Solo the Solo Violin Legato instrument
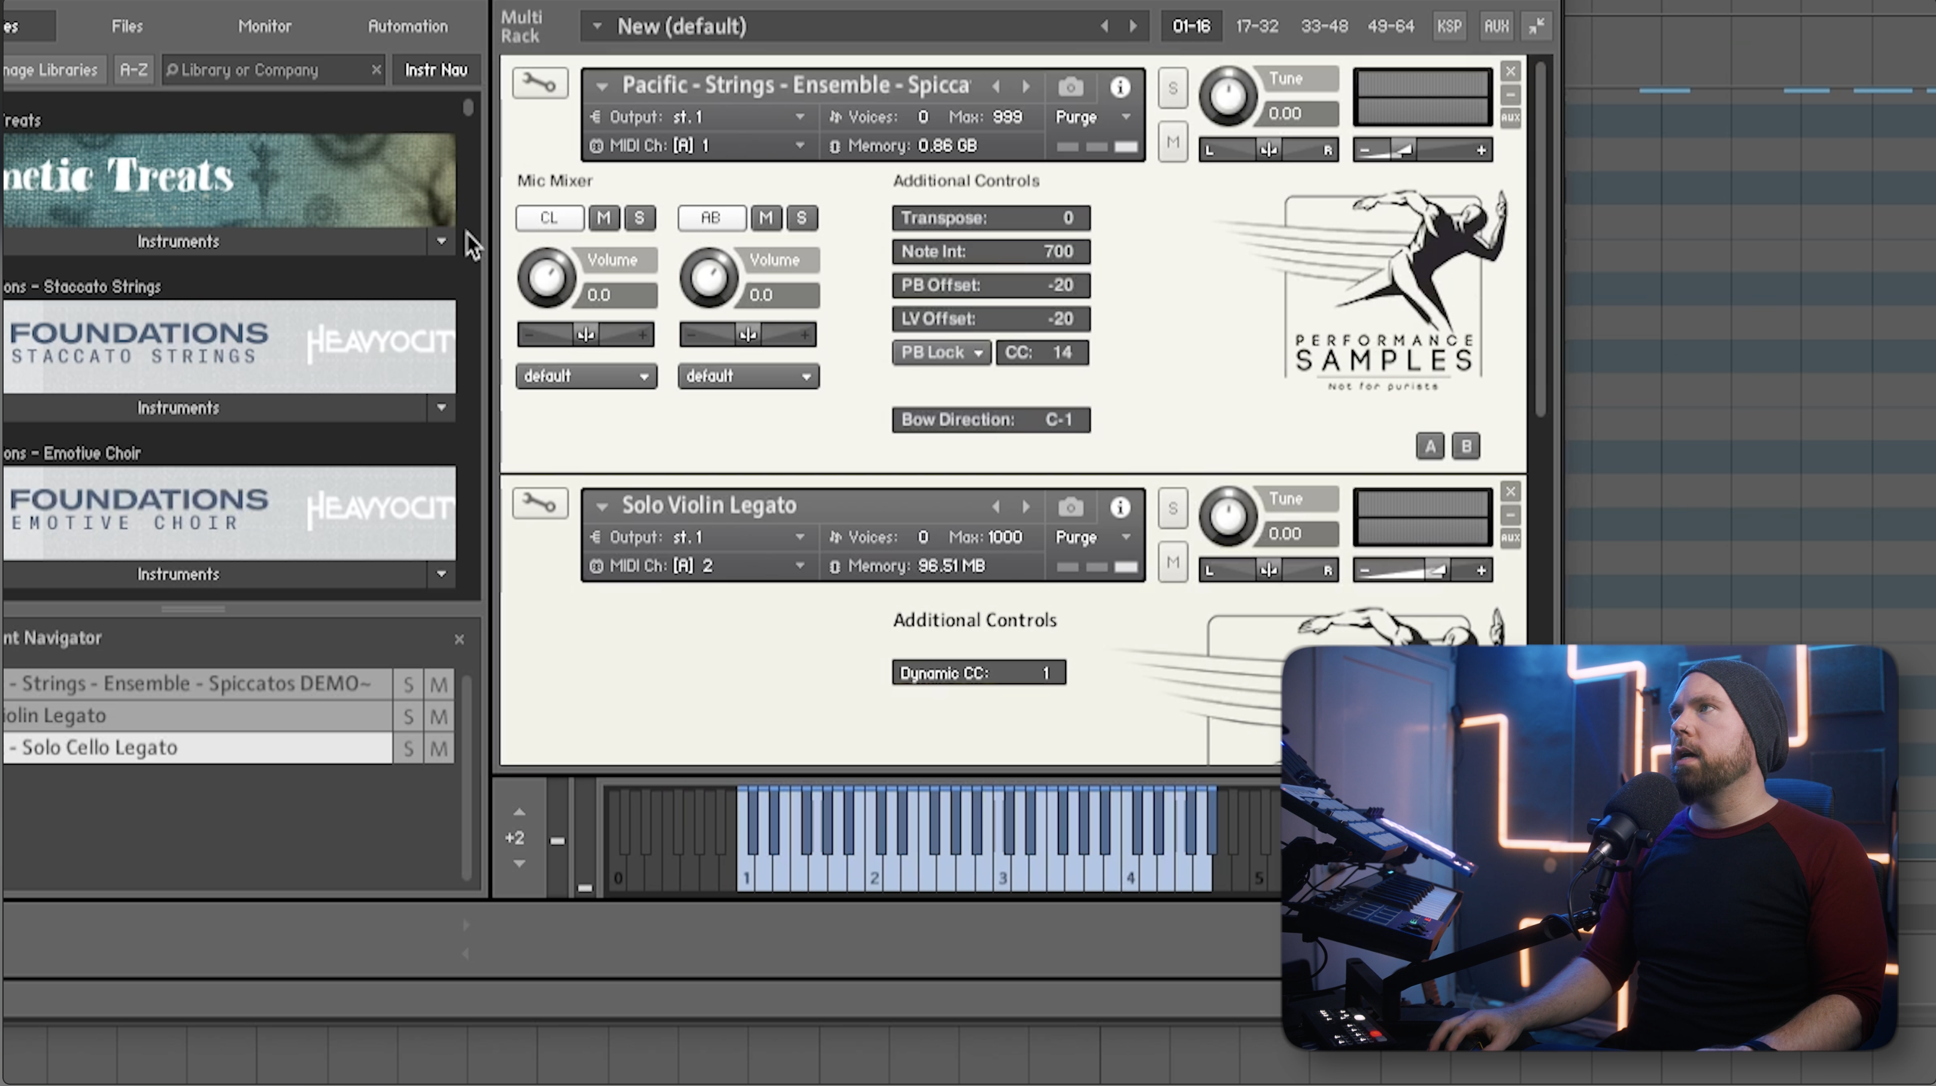The height and width of the screenshot is (1086, 1936). tap(1172, 509)
